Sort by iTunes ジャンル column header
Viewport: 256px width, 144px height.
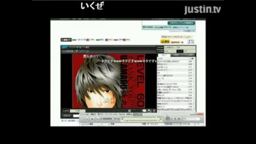[186, 124]
